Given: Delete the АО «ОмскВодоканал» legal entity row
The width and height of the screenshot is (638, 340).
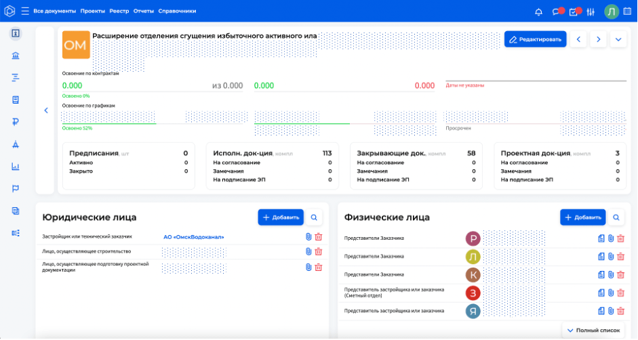Looking at the screenshot, I should (319, 237).
